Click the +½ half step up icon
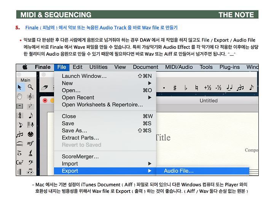This screenshot has width=274, height=198. point(208,88)
